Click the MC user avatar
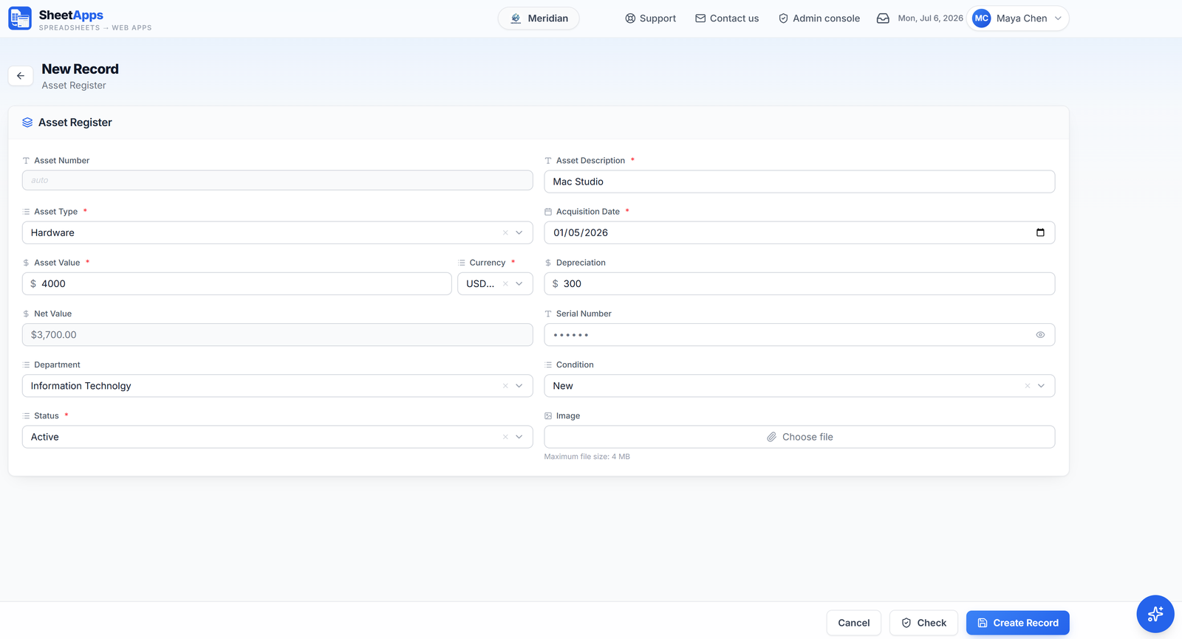 [981, 18]
